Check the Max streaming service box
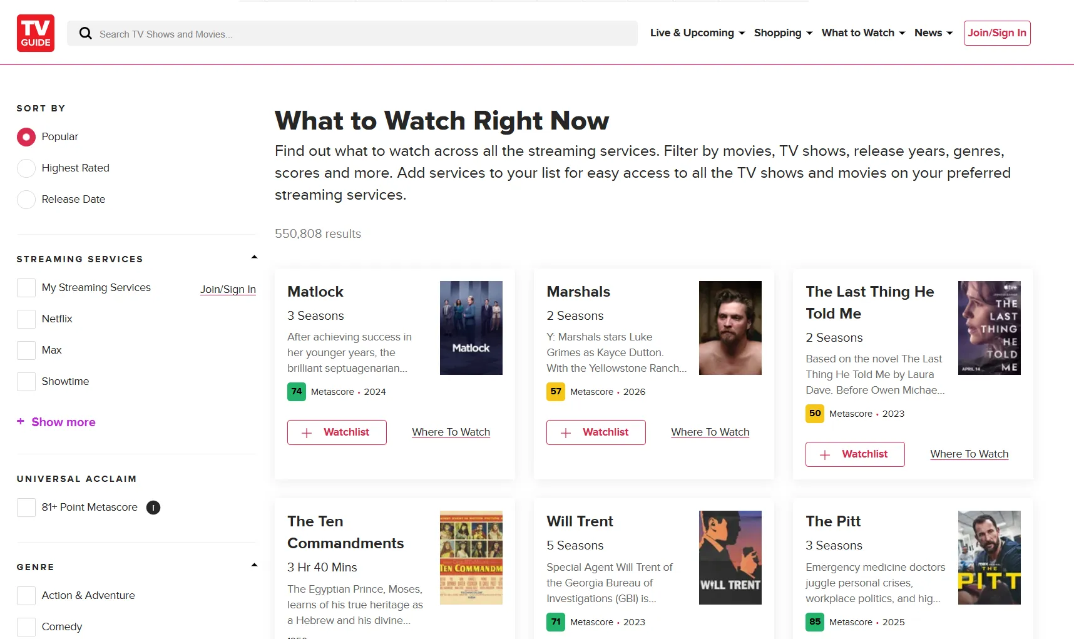Image resolution: width=1074 pixels, height=639 pixels. coord(26,350)
